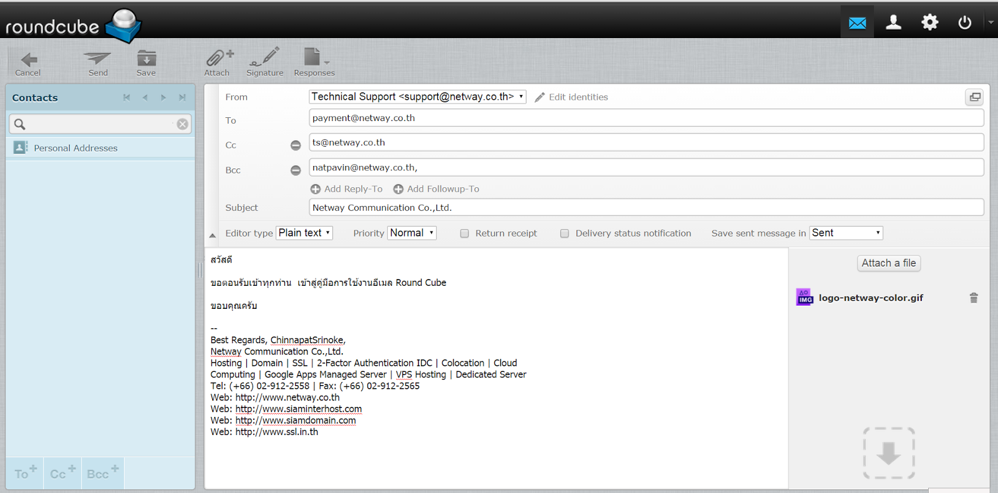This screenshot has width=998, height=493.
Task: Select Personal Addresses in contacts list
Action: (x=75, y=148)
